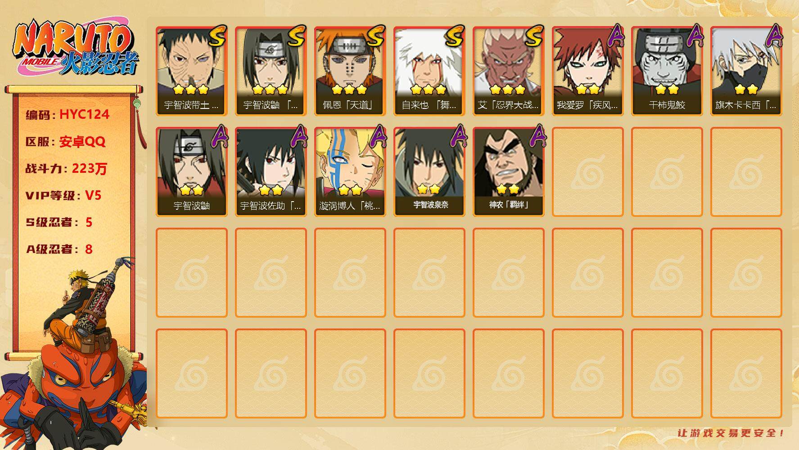Viewport: 799px width, 450px height.
Task: Choose the red-haired 我爱罗 ninja card
Action: point(587,71)
